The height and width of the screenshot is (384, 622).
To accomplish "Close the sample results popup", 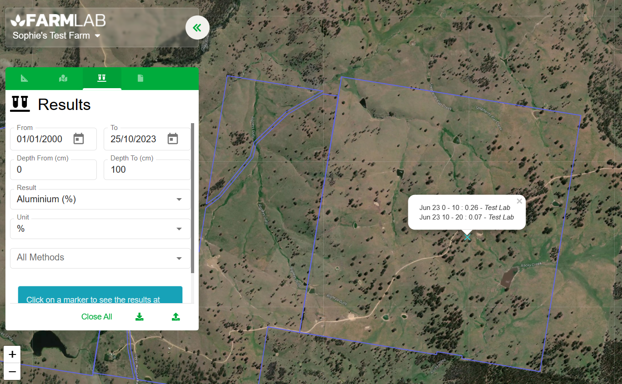I will point(519,201).
